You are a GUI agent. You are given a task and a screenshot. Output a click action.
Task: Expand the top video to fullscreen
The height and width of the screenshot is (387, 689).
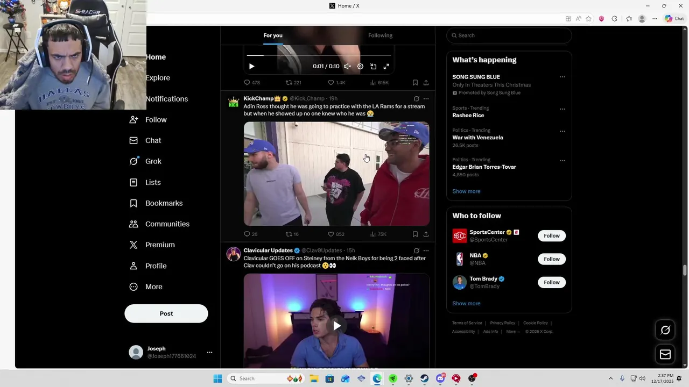(x=386, y=66)
